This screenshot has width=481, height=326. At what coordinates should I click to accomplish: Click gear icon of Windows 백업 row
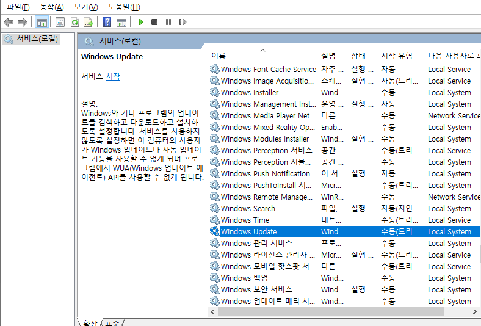point(215,278)
